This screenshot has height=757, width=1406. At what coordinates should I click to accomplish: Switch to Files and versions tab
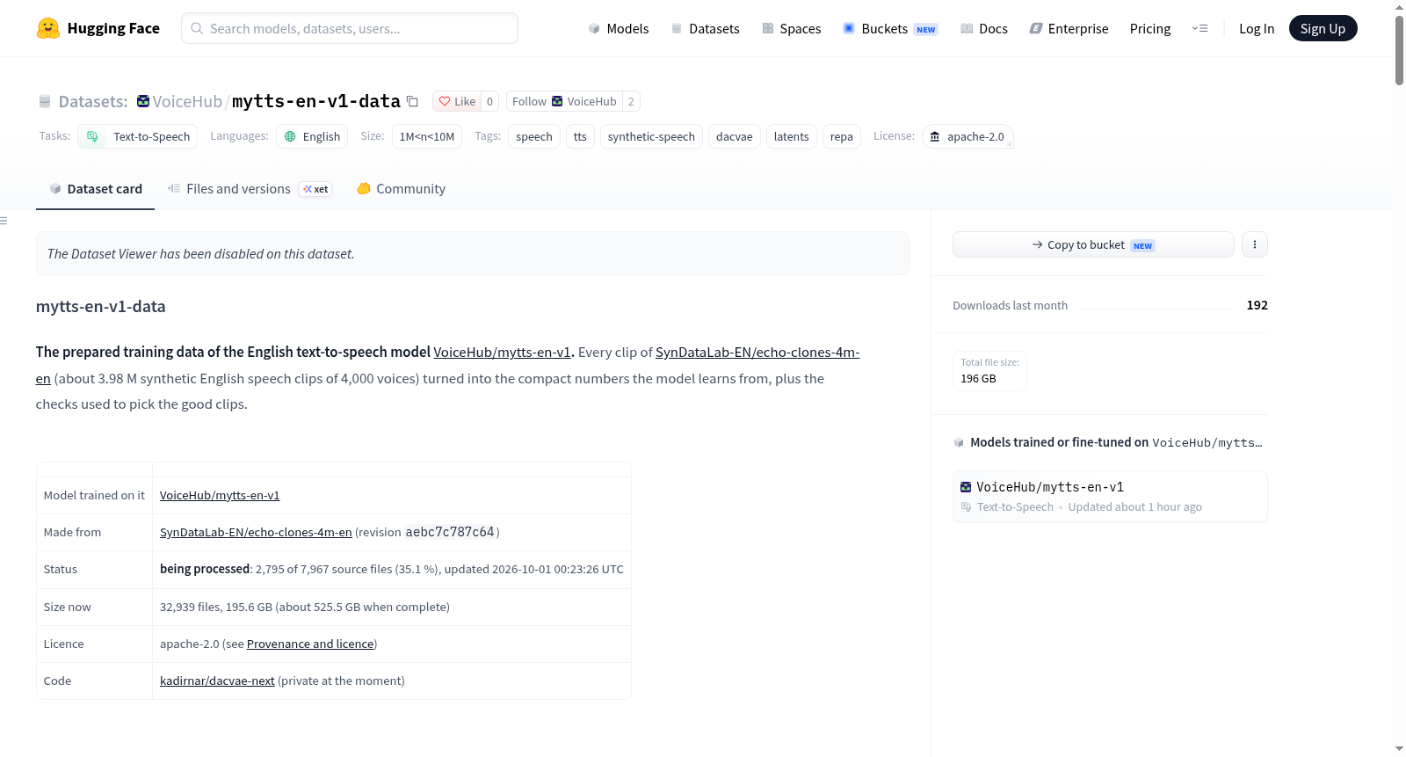(x=250, y=188)
